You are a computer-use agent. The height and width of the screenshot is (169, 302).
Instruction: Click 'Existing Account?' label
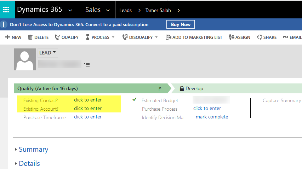click(x=41, y=109)
